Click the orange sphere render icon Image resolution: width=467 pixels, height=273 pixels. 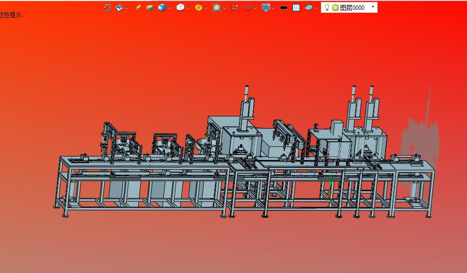[198, 7]
